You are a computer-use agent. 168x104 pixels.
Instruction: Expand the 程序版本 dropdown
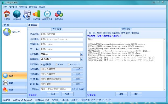(81, 59)
